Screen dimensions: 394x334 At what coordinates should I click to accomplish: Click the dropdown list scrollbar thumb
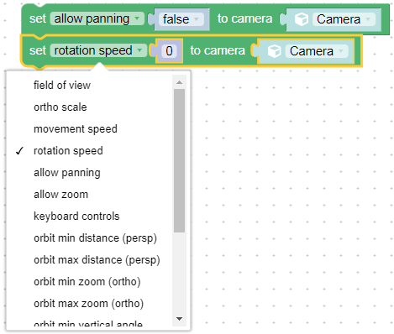(x=179, y=161)
